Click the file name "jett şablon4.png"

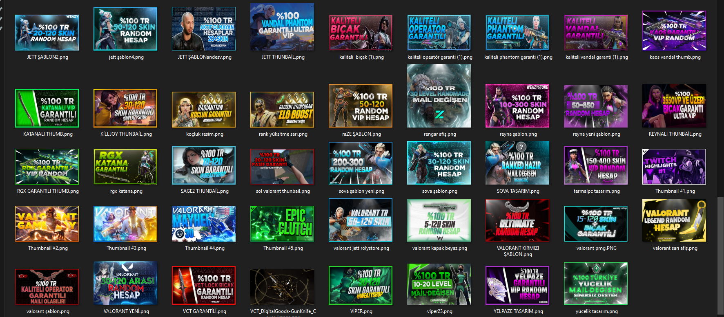click(x=126, y=57)
